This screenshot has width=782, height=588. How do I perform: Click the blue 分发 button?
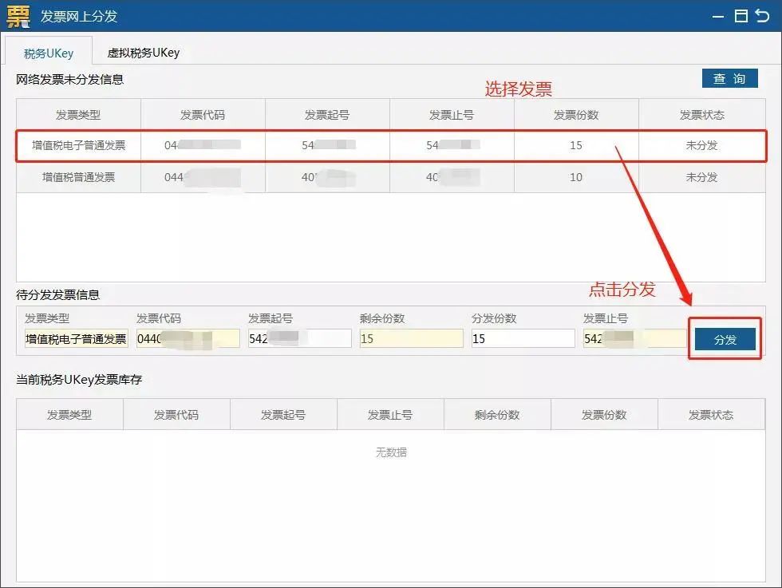click(725, 340)
